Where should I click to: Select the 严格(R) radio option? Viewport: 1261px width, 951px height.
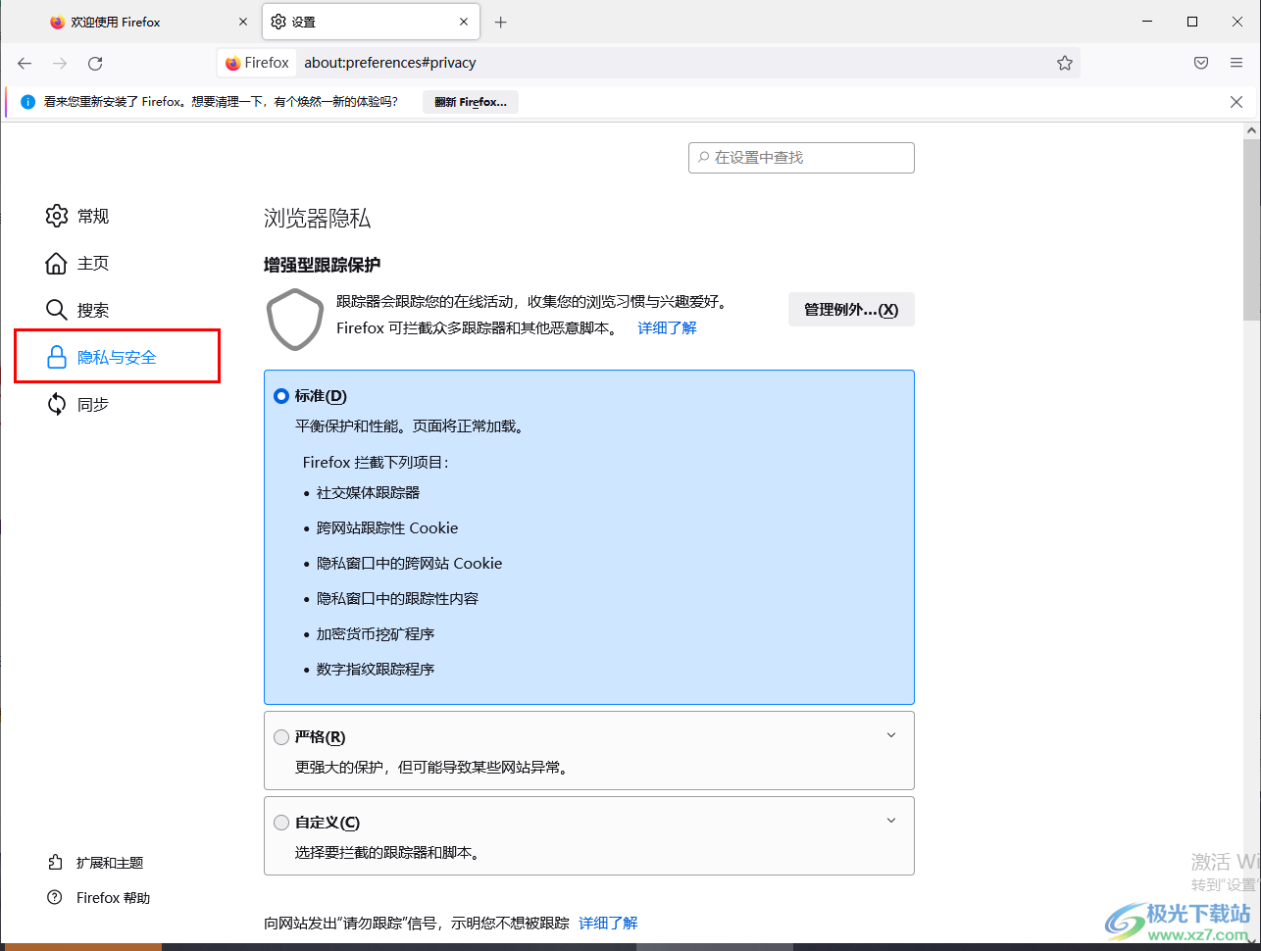(281, 737)
